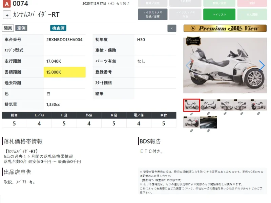Click the E/G score header
Screen dimensions: 271x203
click(x=39, y=115)
